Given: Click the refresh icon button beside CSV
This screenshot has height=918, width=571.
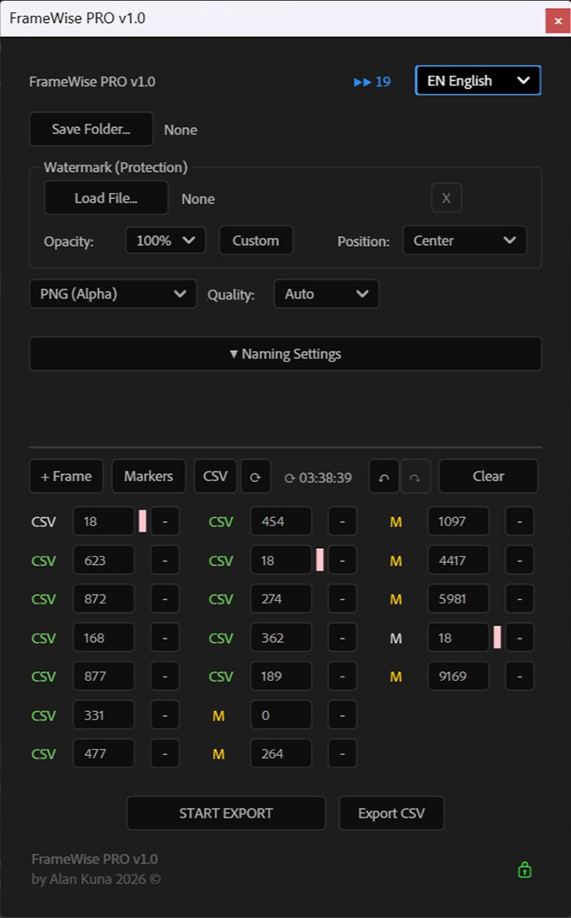Looking at the screenshot, I should (x=256, y=477).
